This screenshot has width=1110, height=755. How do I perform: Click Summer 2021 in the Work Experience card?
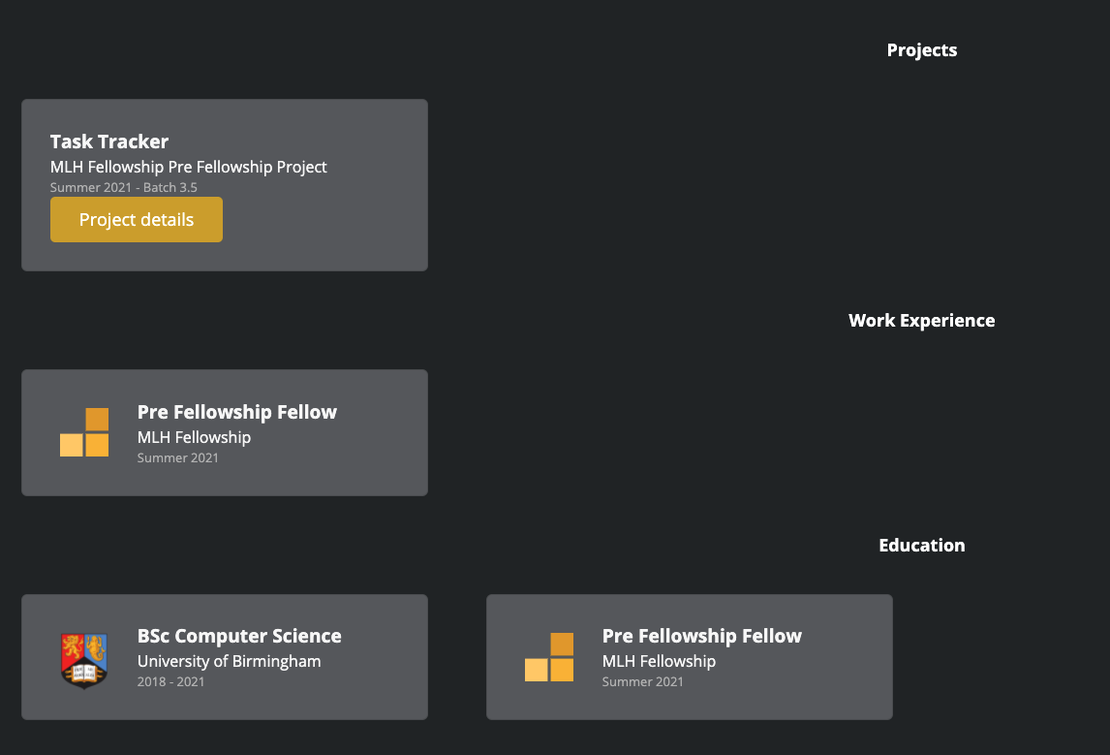(178, 458)
